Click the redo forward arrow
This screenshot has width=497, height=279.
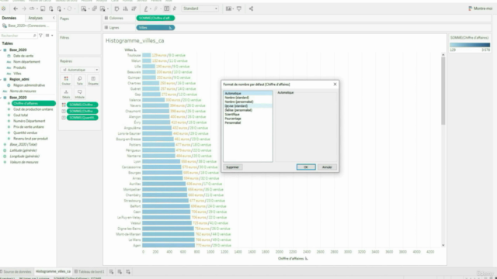[24, 9]
